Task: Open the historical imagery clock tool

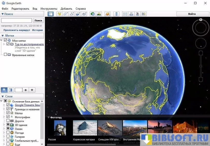Action: (x=93, y=14)
